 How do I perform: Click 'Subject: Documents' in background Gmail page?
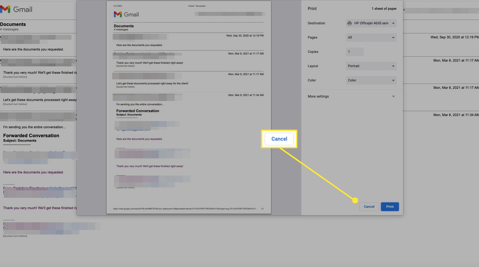pos(20,141)
